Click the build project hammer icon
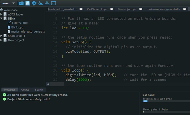190x115 pixels. click(40, 3)
